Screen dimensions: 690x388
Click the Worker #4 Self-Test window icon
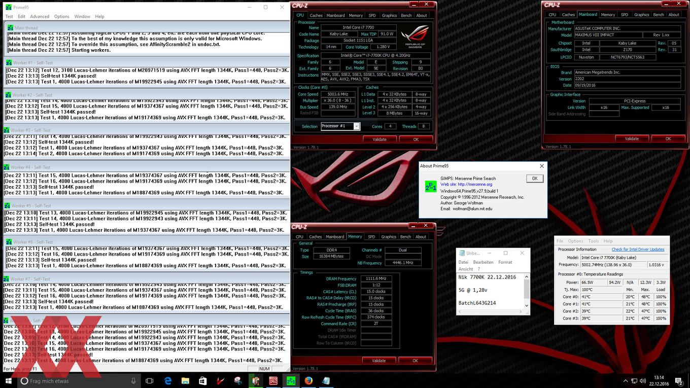pos(7,167)
